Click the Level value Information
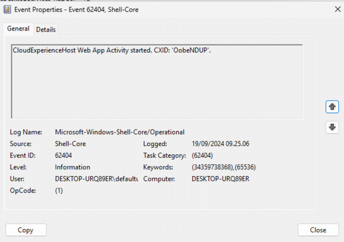The width and height of the screenshot is (344, 242). tap(73, 167)
